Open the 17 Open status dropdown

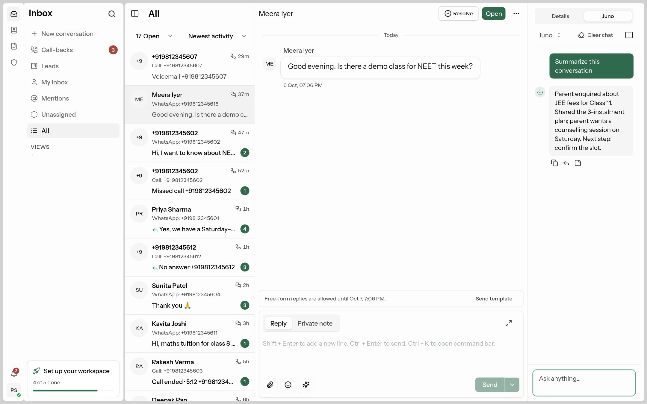(x=154, y=36)
